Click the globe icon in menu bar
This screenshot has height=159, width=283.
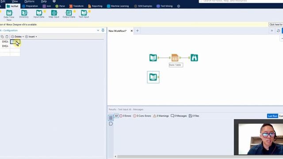tap(54, 1)
